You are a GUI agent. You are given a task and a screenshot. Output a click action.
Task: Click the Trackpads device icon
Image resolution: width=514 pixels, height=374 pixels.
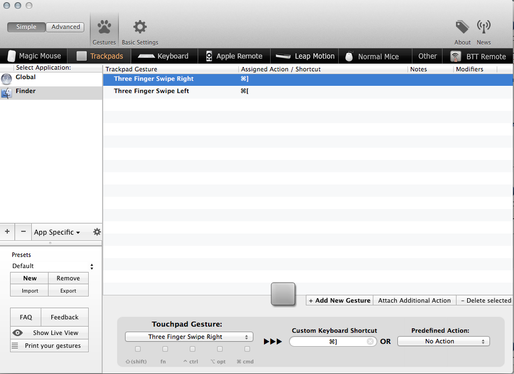pos(81,56)
